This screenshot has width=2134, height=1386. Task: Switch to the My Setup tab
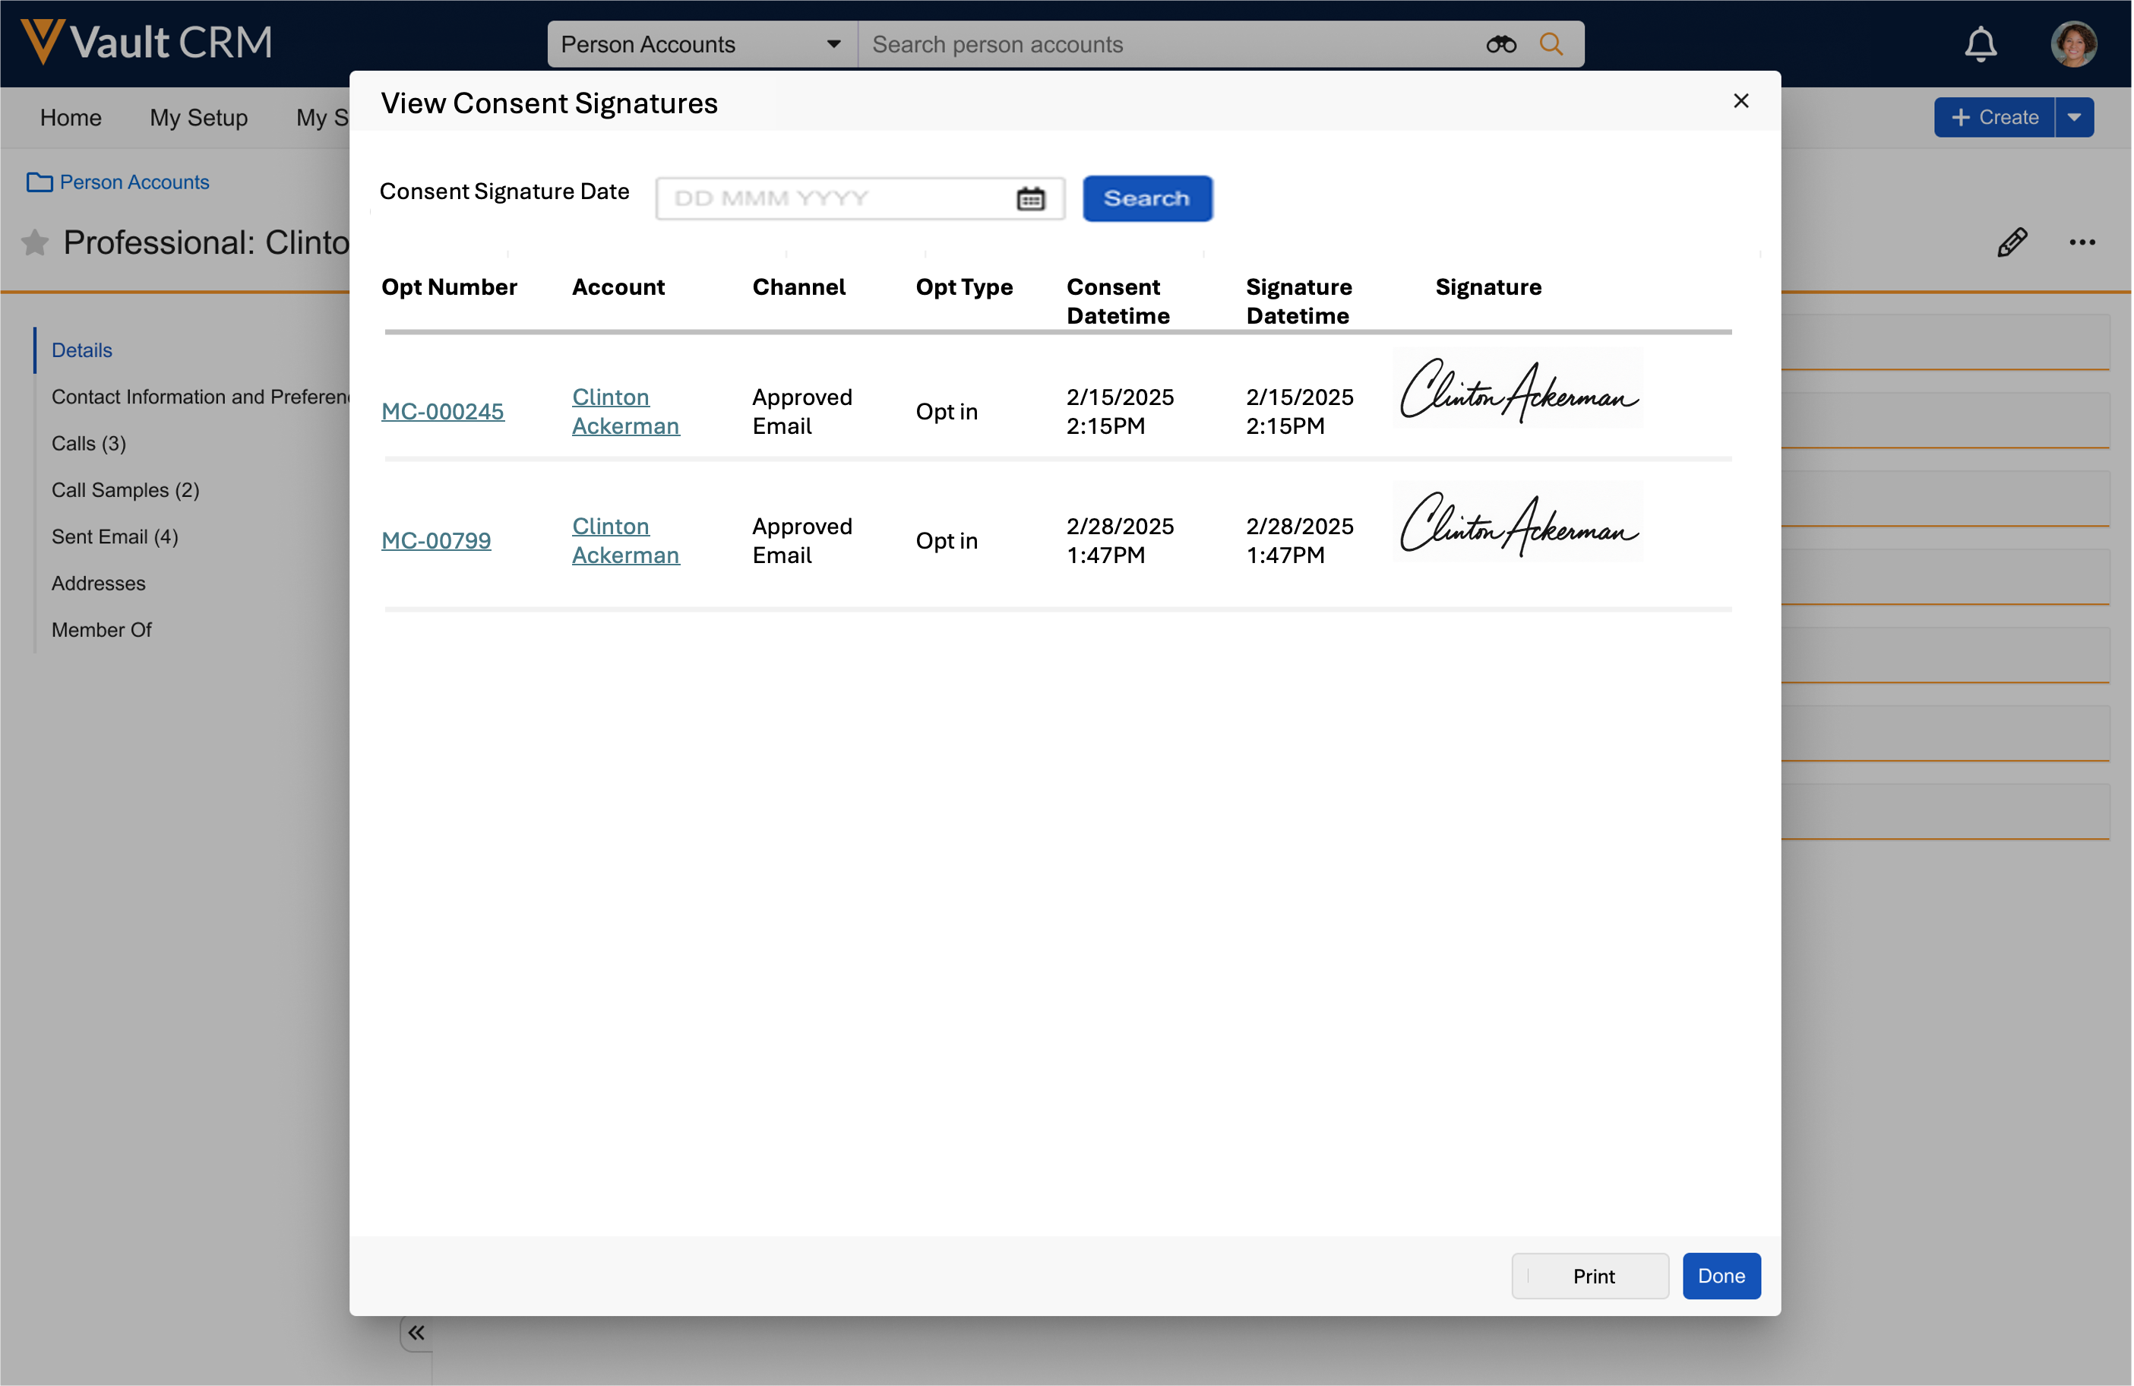click(198, 118)
